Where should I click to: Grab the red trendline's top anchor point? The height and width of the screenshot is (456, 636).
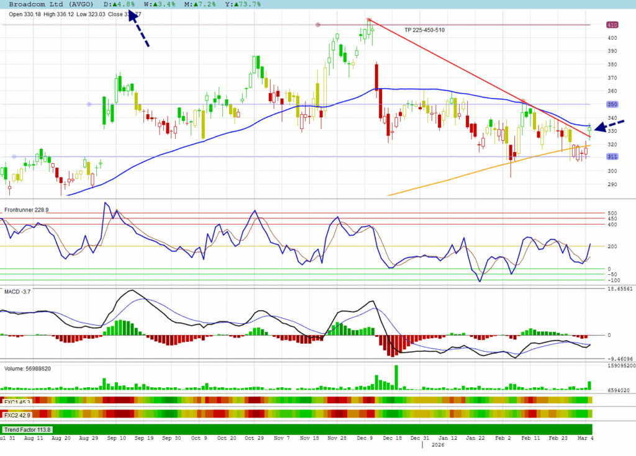pyautogui.click(x=369, y=20)
